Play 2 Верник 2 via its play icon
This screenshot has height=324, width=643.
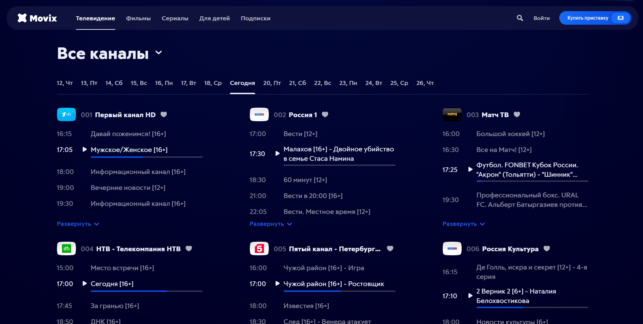pyautogui.click(x=470, y=296)
